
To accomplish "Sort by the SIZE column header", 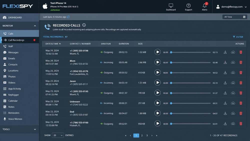I will pos(140,44).
